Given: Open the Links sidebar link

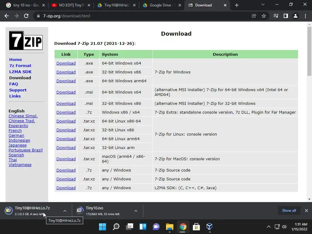Looking at the screenshot, I should tap(15, 96).
